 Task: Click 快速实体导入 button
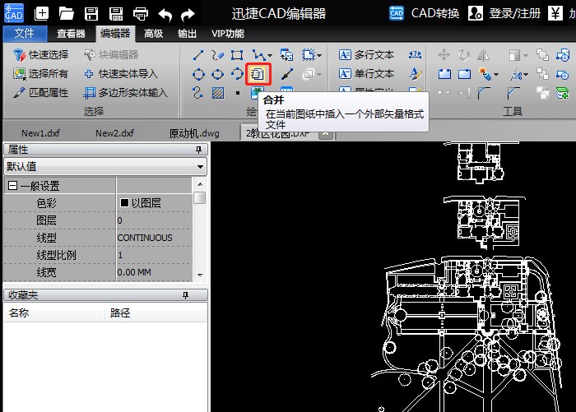point(121,74)
